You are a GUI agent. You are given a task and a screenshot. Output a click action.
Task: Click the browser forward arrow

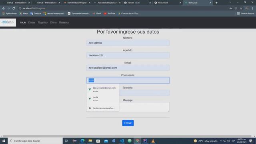point(8,8)
